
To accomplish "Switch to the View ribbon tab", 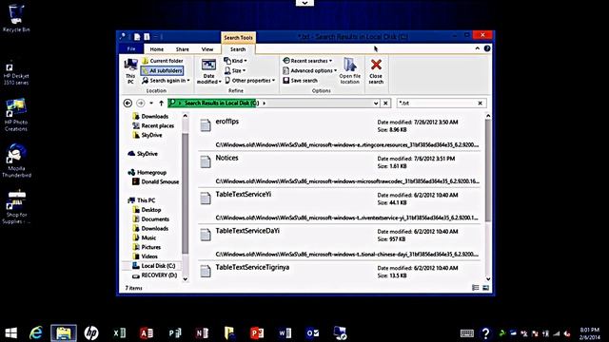I will point(207,49).
